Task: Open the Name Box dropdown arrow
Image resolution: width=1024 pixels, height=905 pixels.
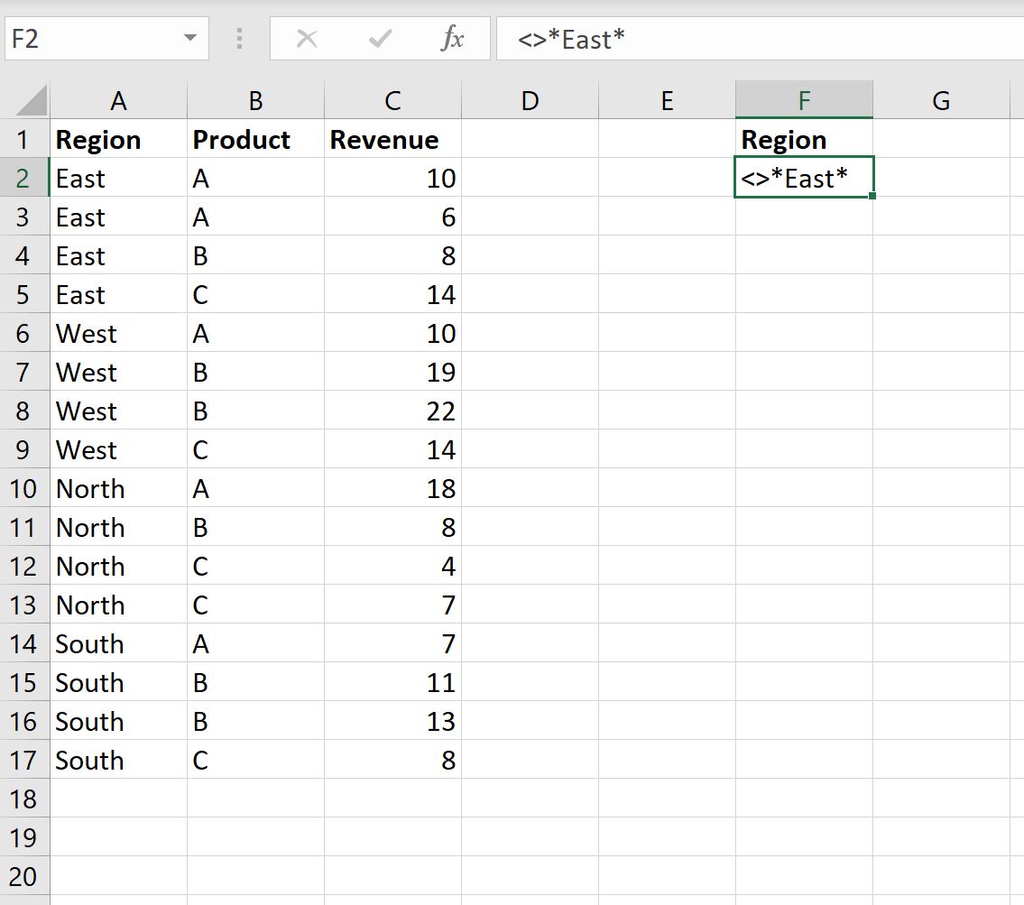Action: coord(189,38)
